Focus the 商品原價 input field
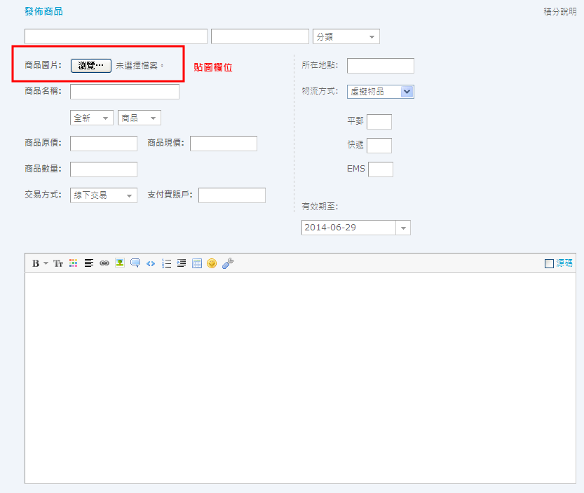 [x=104, y=144]
